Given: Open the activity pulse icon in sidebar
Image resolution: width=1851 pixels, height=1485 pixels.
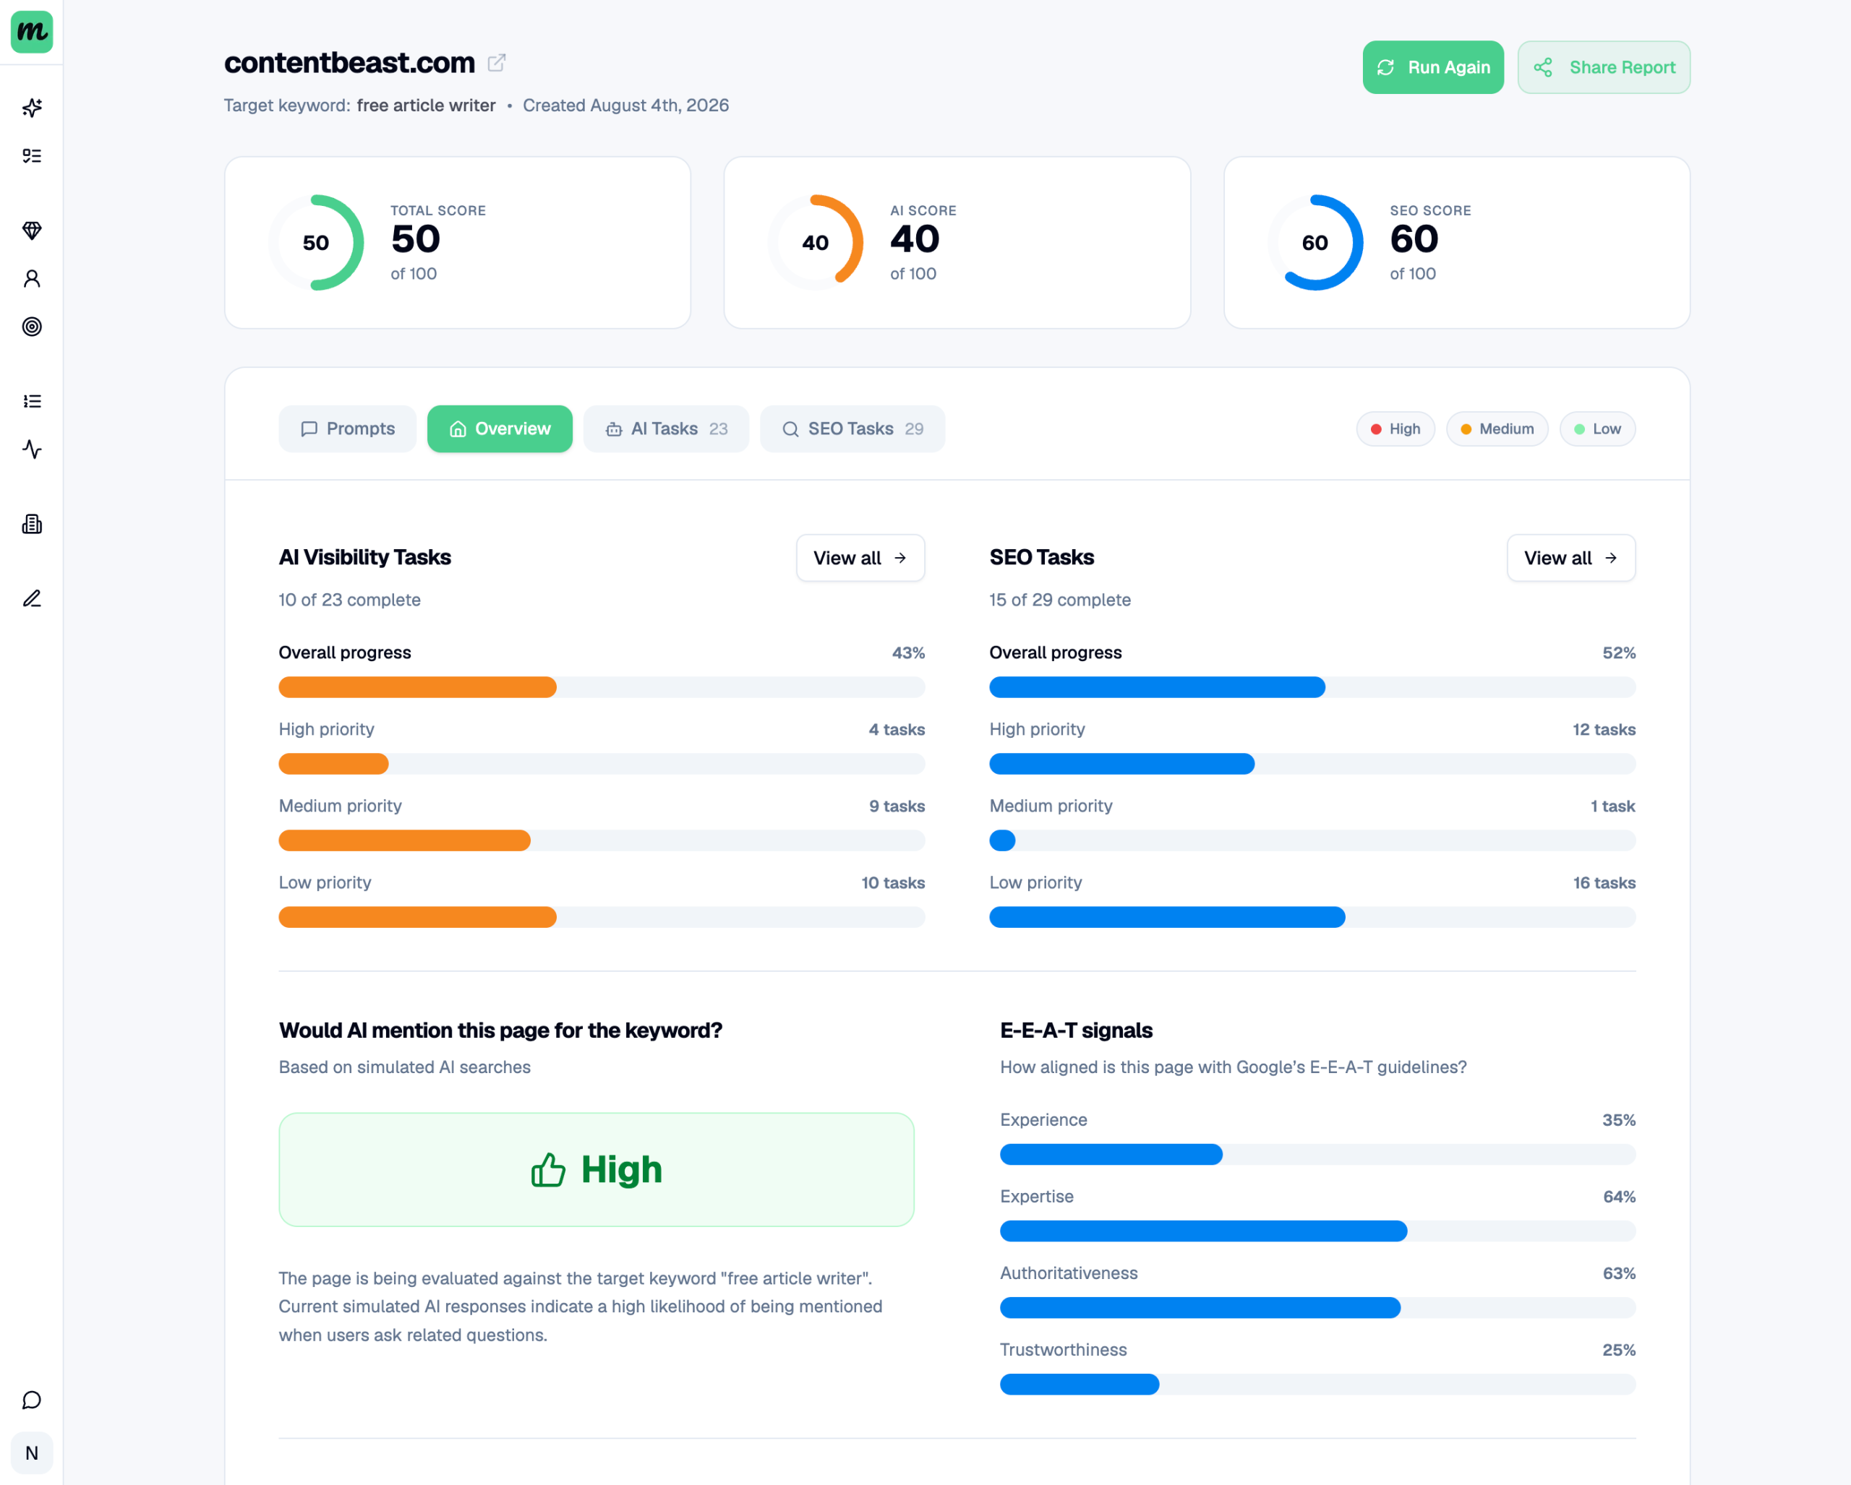Looking at the screenshot, I should pos(32,449).
